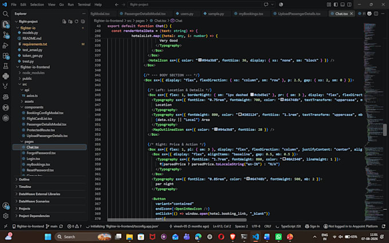The image size is (389, 243).
Task: Expand the public folder
Action: coord(19,78)
